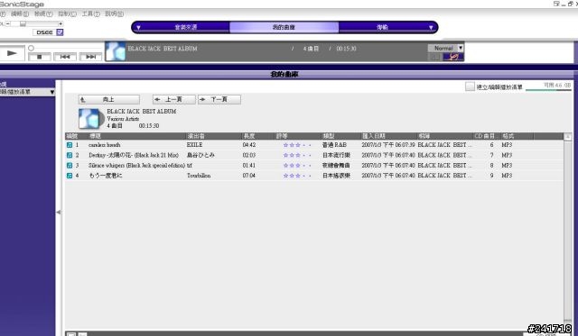Click star rating of track 2

click(297, 156)
